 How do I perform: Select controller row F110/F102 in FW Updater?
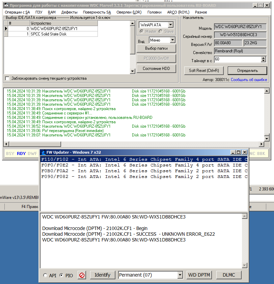click(x=144, y=159)
